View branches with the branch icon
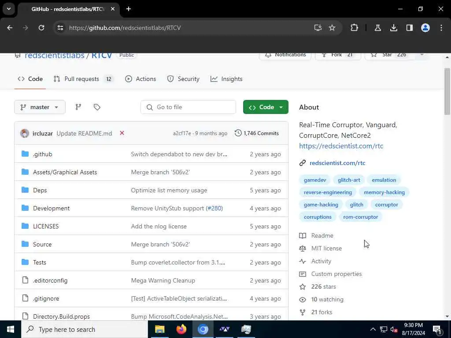 pyautogui.click(x=78, y=107)
